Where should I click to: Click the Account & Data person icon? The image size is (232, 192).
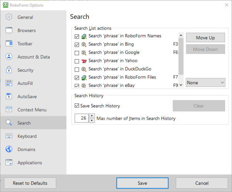(9, 57)
